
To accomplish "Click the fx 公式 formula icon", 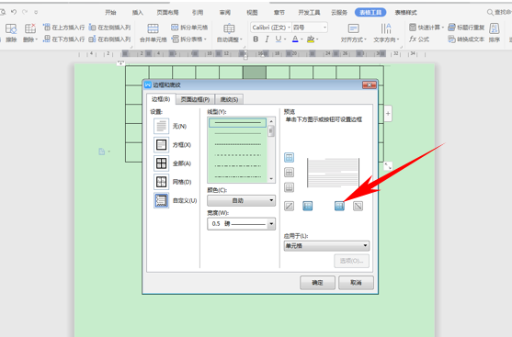I will tap(413, 39).
